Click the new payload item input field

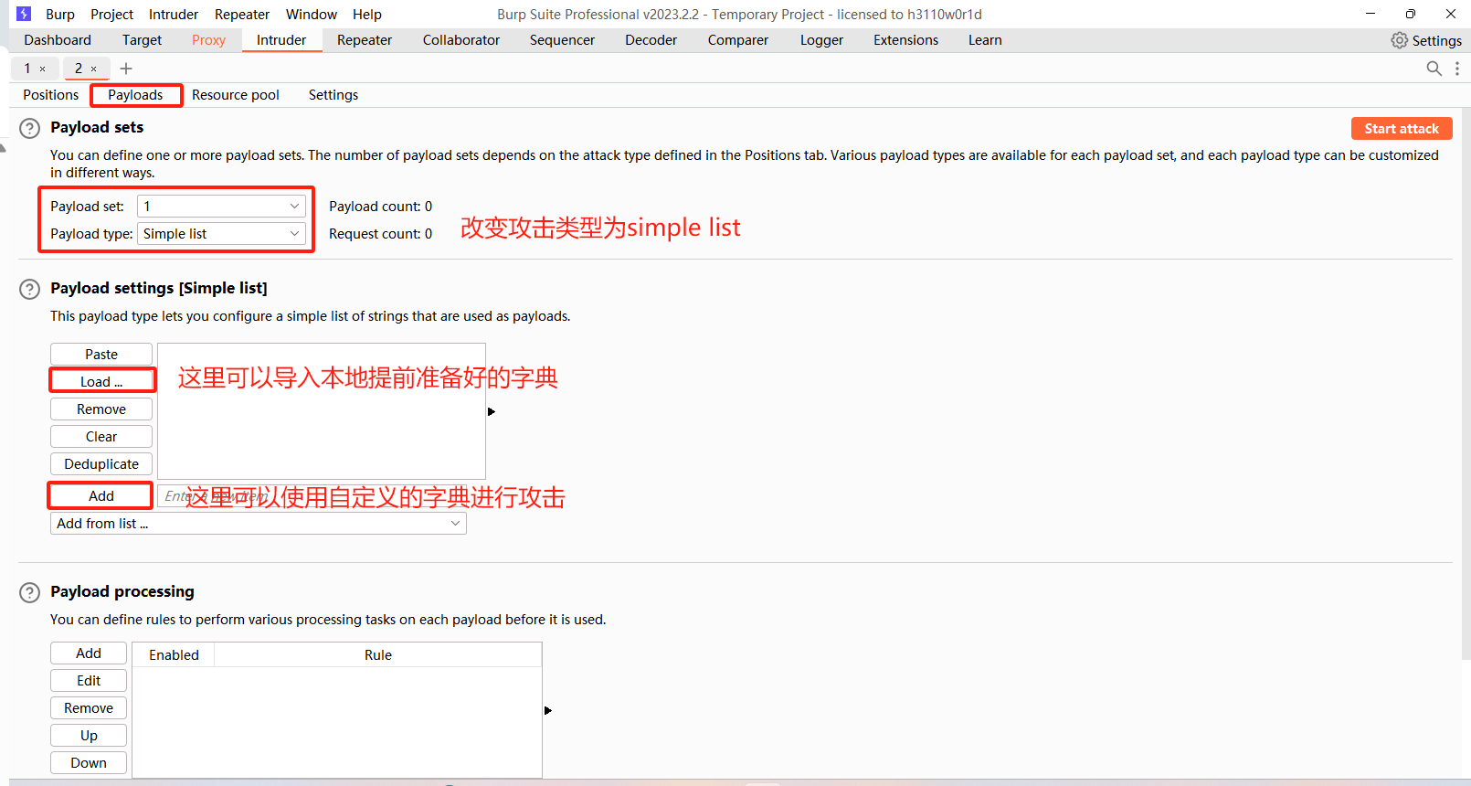click(312, 496)
